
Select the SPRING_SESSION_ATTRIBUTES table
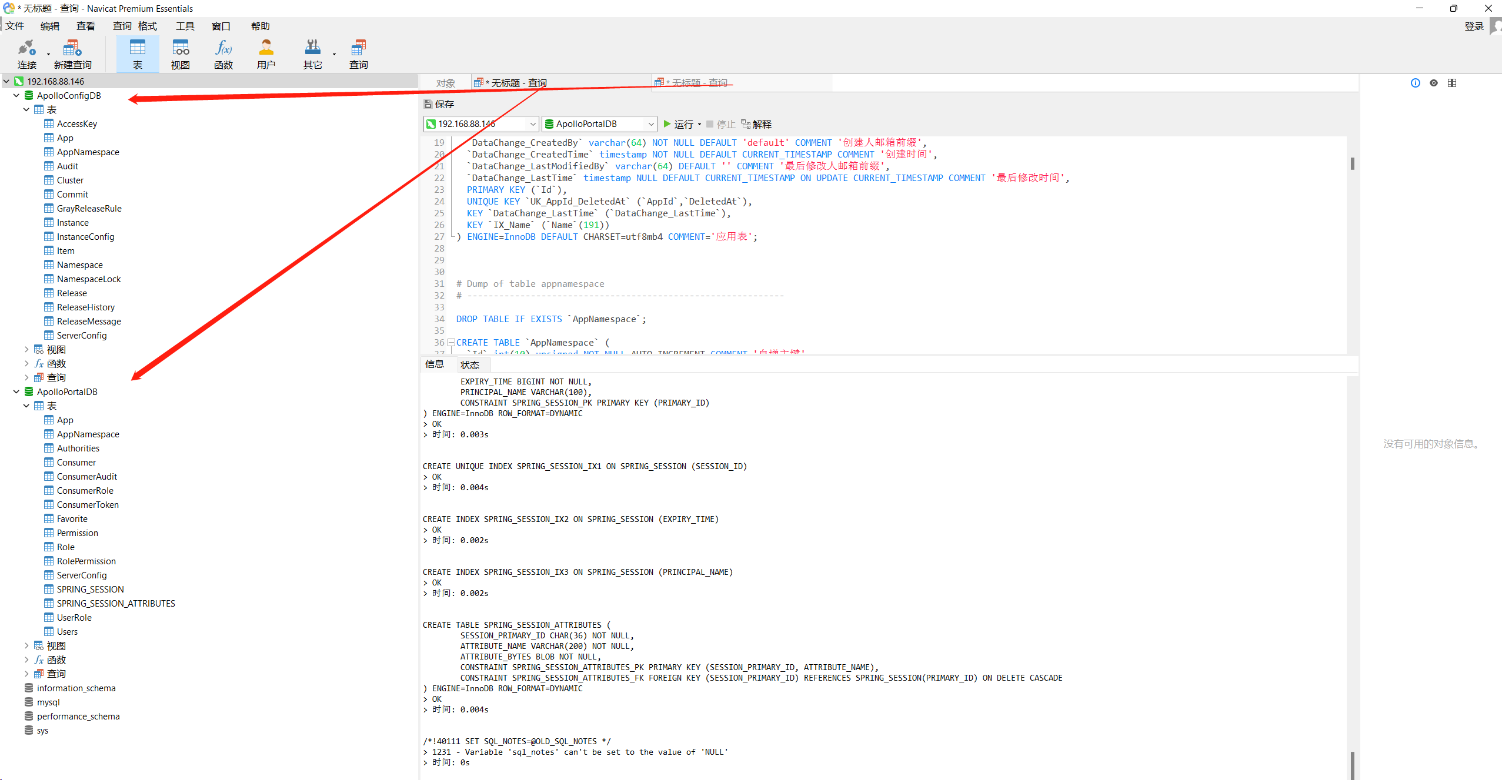115,604
